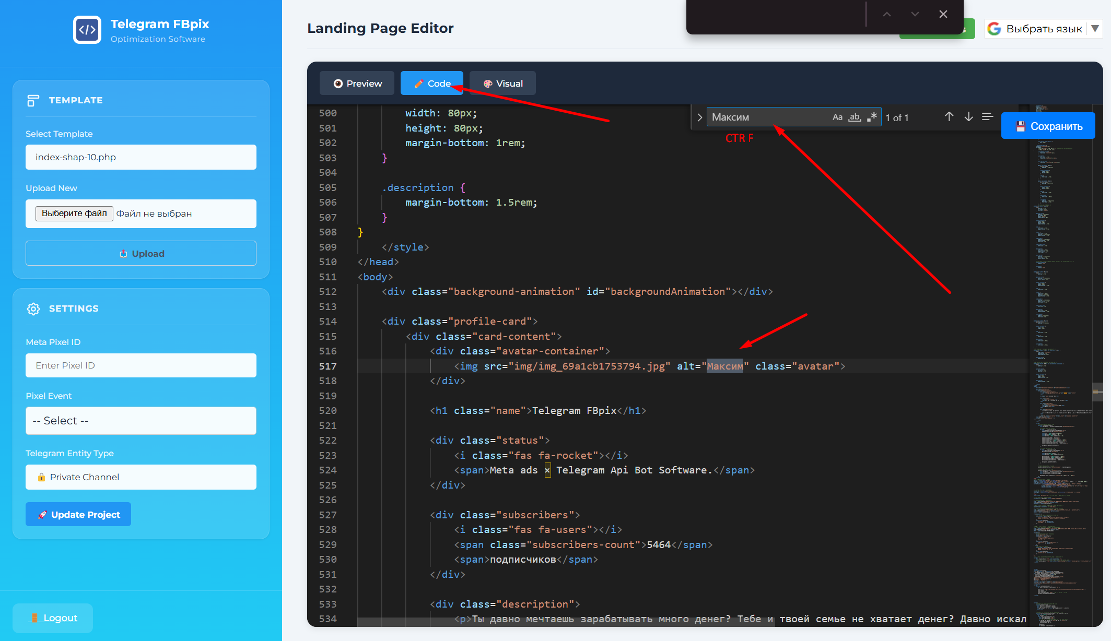Switch to the Visual tab

(x=502, y=84)
